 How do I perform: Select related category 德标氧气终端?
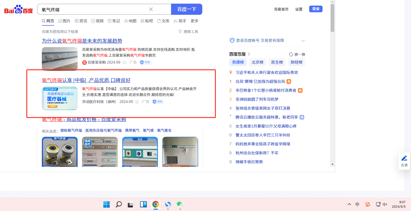tap(71, 130)
